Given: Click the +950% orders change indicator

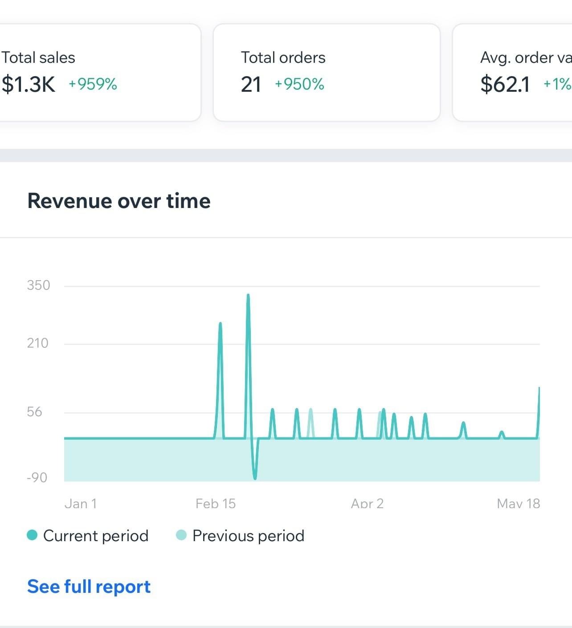Looking at the screenshot, I should click(299, 84).
